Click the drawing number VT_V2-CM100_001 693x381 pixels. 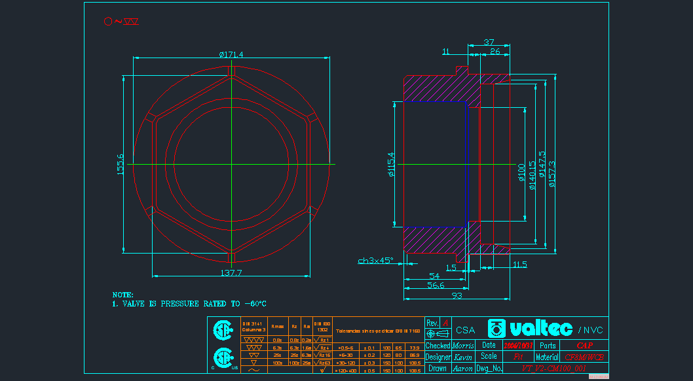pyautogui.click(x=553, y=369)
